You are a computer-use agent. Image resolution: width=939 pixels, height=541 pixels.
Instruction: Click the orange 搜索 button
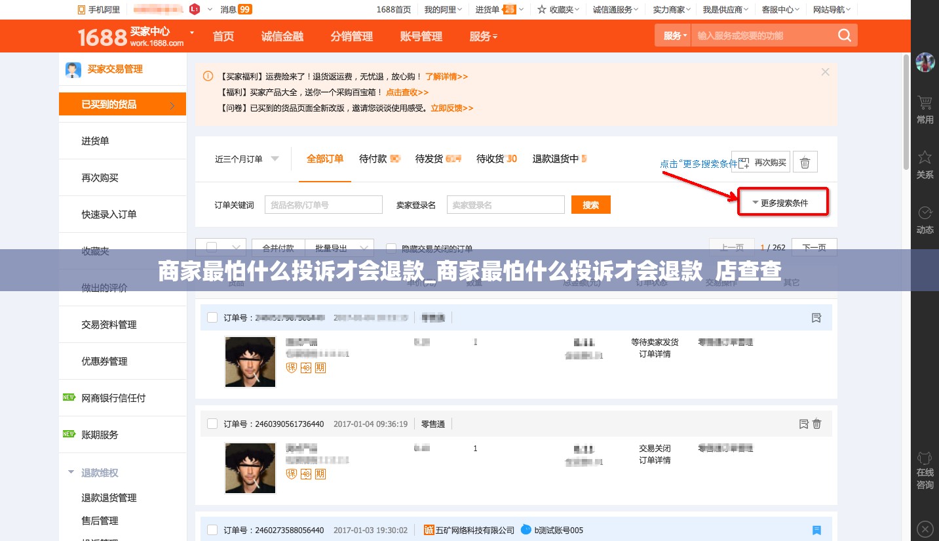(x=591, y=205)
